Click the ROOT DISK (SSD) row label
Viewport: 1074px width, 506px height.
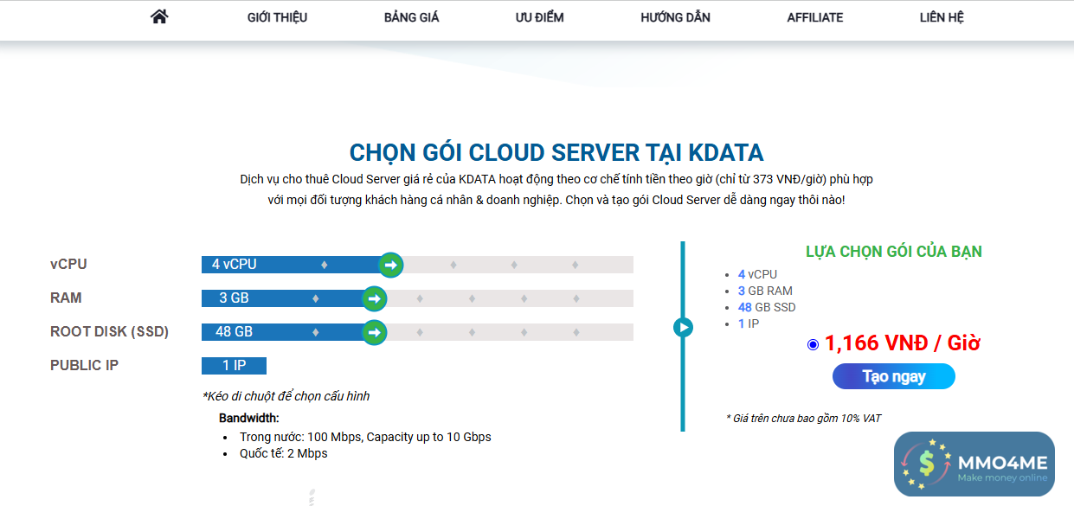(x=109, y=332)
